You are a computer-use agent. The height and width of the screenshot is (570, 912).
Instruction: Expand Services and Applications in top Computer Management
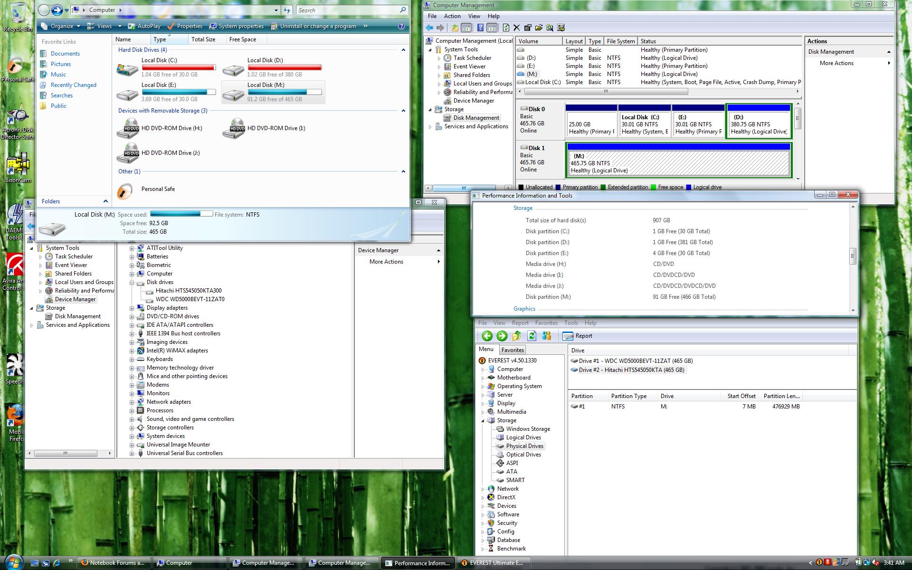430,127
